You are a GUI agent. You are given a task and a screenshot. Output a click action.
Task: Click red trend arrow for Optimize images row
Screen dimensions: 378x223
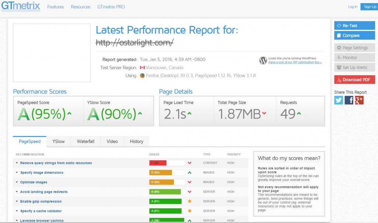coord(189,182)
